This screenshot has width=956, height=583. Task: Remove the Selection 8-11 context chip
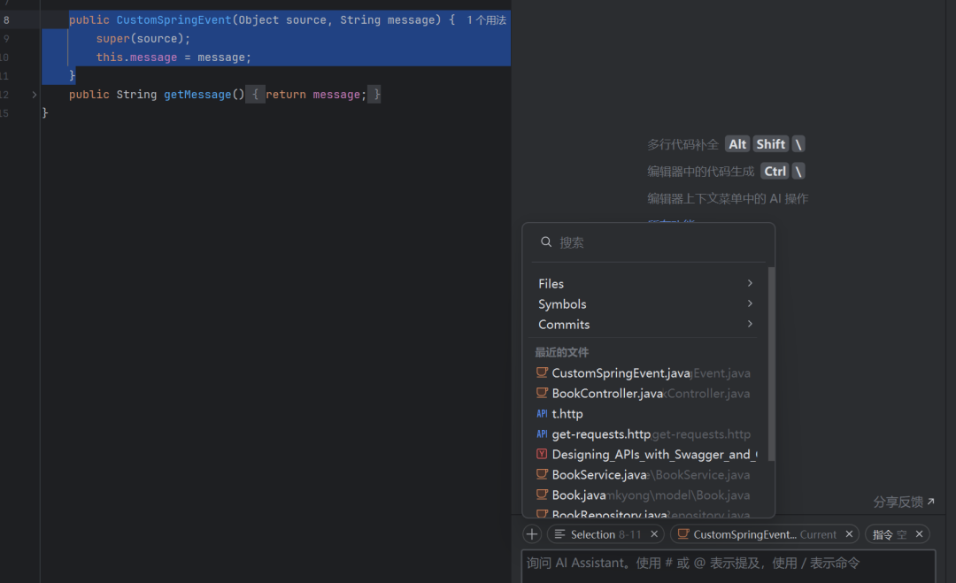click(x=654, y=534)
